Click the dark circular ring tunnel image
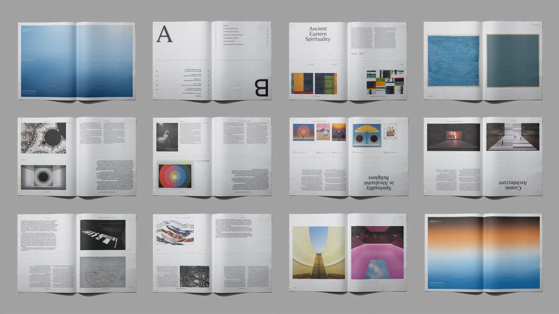This screenshot has height=314, width=559. [43, 177]
